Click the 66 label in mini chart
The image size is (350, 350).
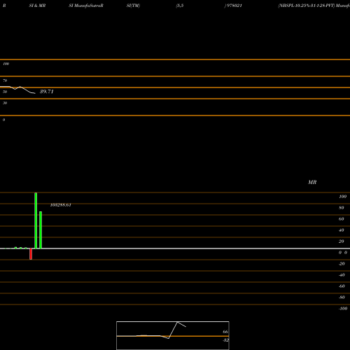pyautogui.click(x=225, y=332)
